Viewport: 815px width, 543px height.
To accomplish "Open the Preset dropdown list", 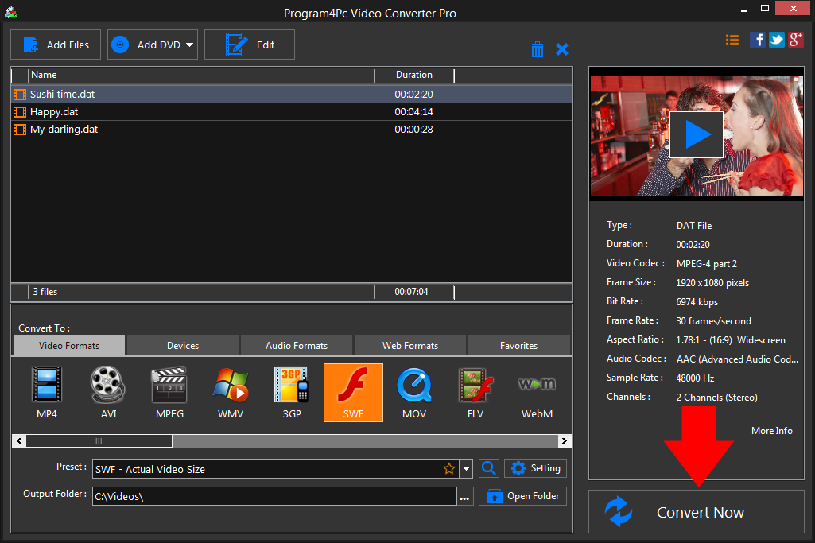I will click(467, 469).
